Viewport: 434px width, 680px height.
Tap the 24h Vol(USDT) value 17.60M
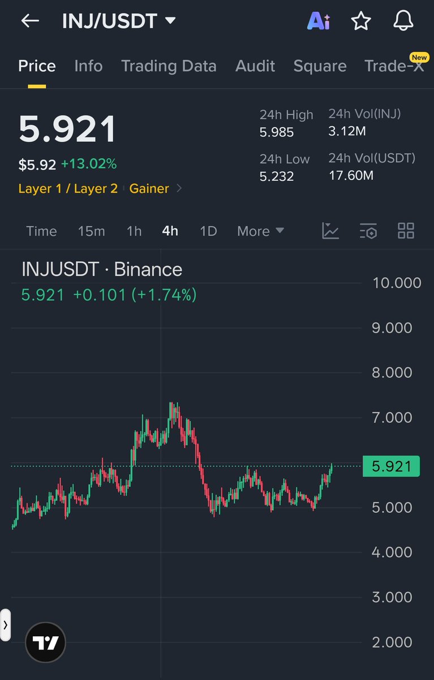point(351,176)
